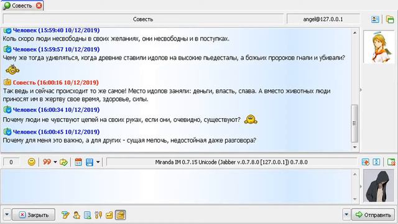Click the add contact person icon
The height and width of the screenshot is (224, 398).
[x=76, y=215]
